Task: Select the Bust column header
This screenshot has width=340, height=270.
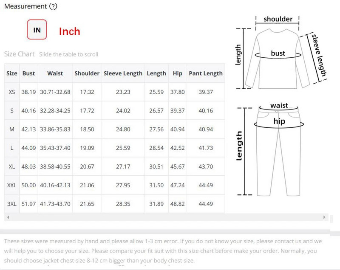Action: 28,73
